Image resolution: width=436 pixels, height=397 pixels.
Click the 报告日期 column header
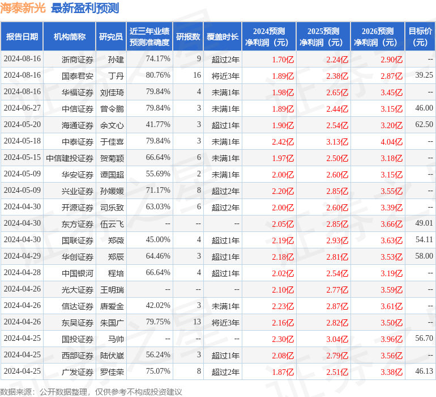(x=22, y=36)
